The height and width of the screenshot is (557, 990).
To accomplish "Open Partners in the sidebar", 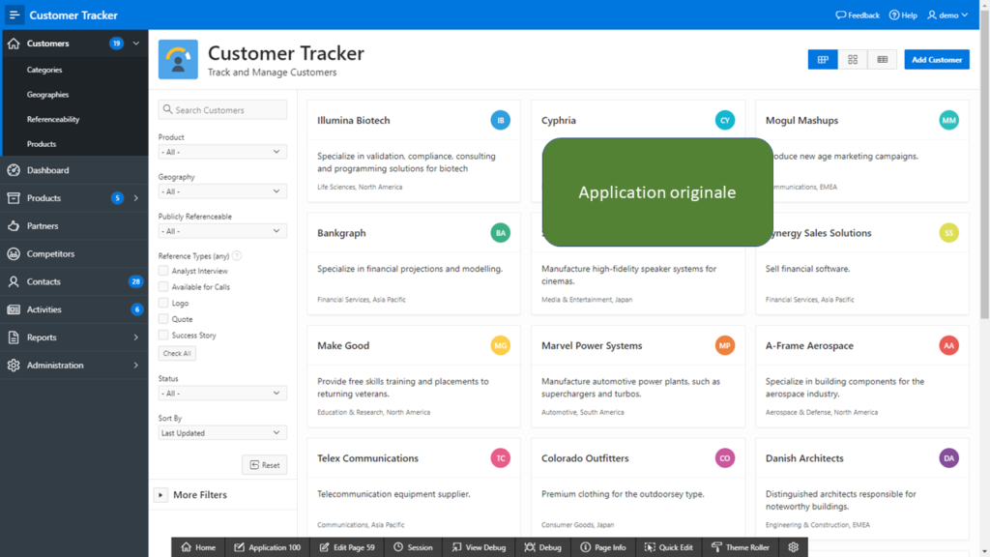I will pos(74,225).
